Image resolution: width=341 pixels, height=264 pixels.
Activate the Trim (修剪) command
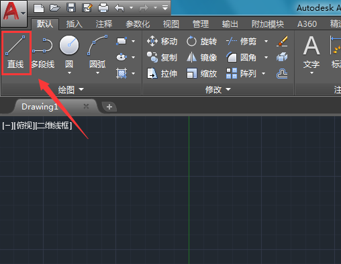[x=241, y=42]
